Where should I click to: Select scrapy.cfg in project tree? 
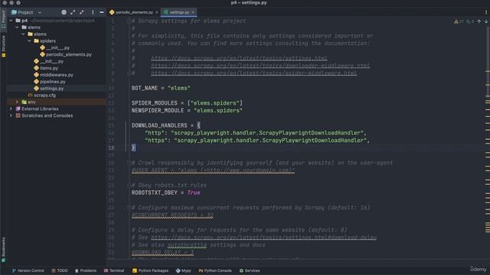(x=44, y=95)
